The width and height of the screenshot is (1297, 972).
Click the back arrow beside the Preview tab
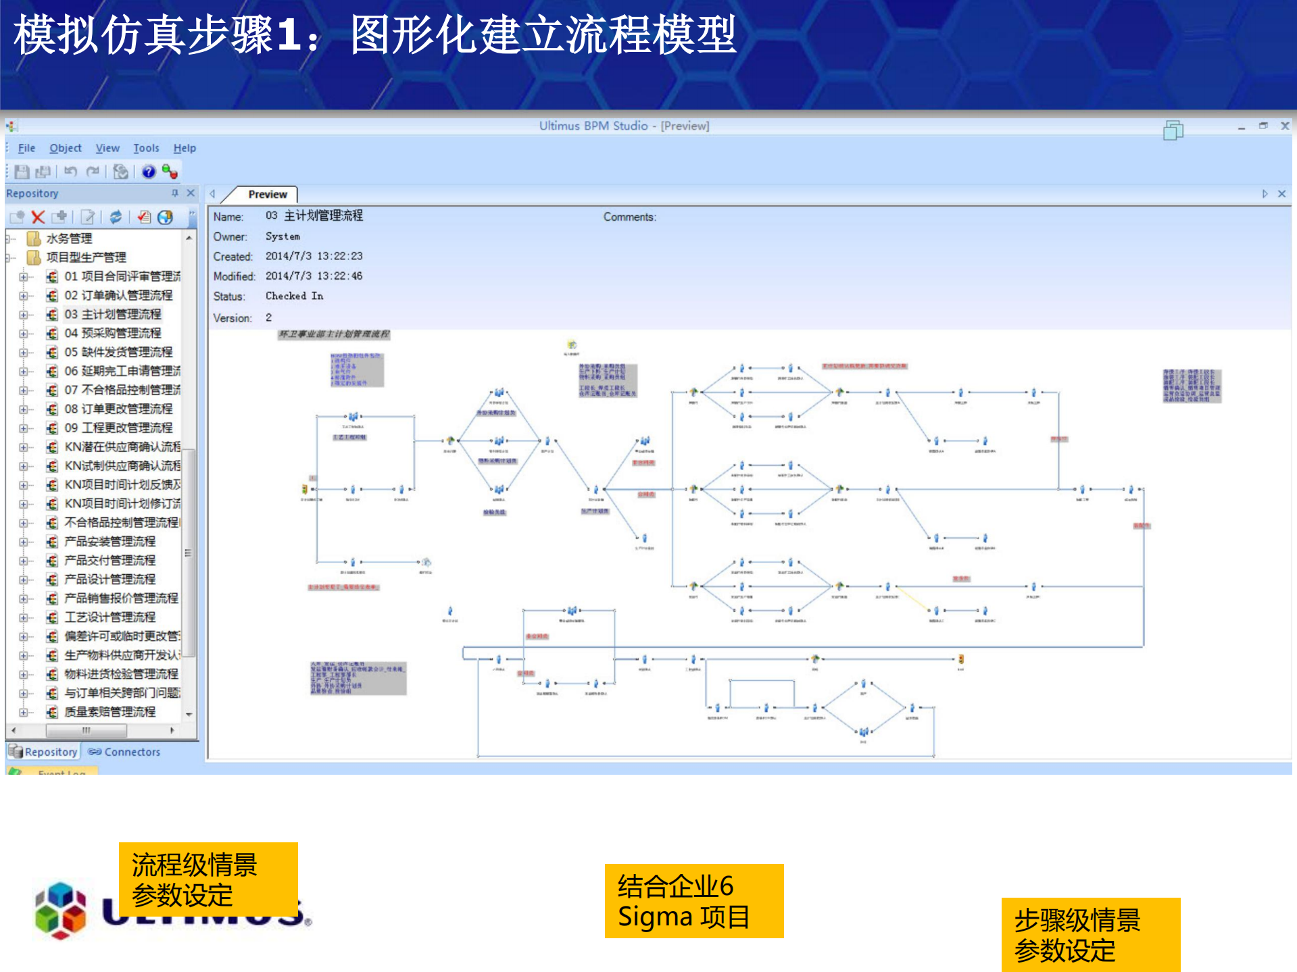pos(212,194)
